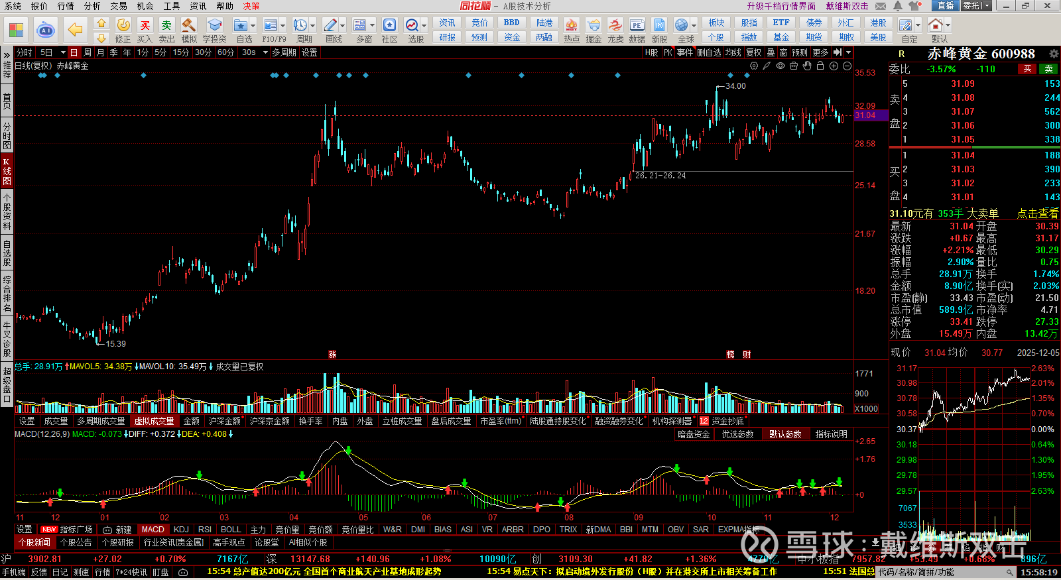Select the chart pan hand tool

click(807, 66)
